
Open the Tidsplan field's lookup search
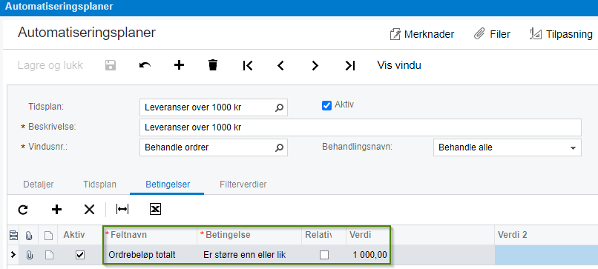(x=280, y=108)
